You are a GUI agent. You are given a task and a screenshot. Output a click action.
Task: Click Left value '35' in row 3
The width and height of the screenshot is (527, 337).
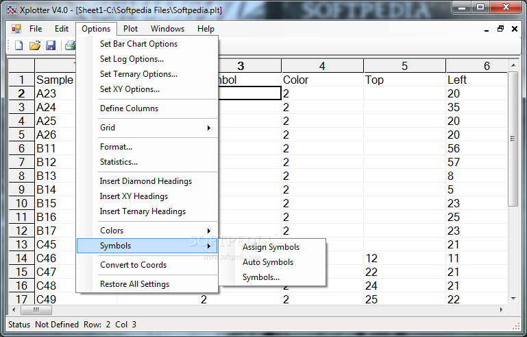(x=476, y=107)
